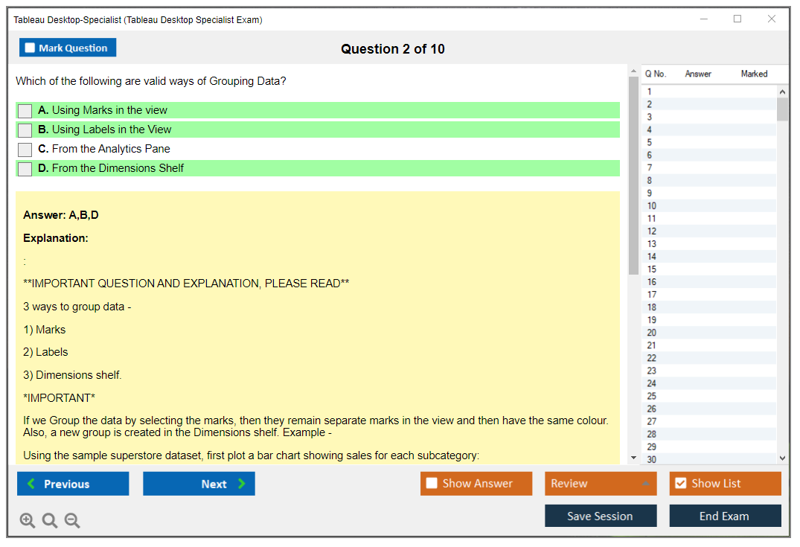Maximize the exam window
This screenshot has height=547, width=800.
click(737, 19)
